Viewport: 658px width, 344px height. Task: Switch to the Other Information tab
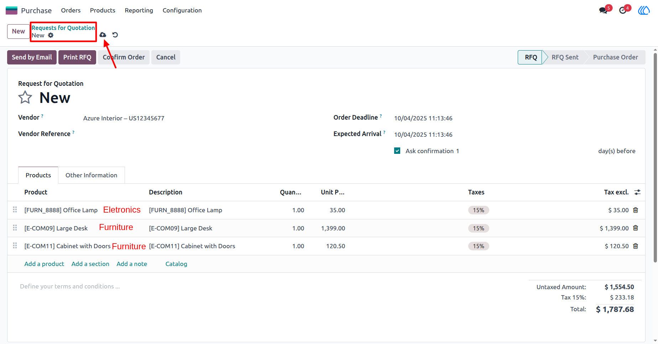click(x=91, y=175)
